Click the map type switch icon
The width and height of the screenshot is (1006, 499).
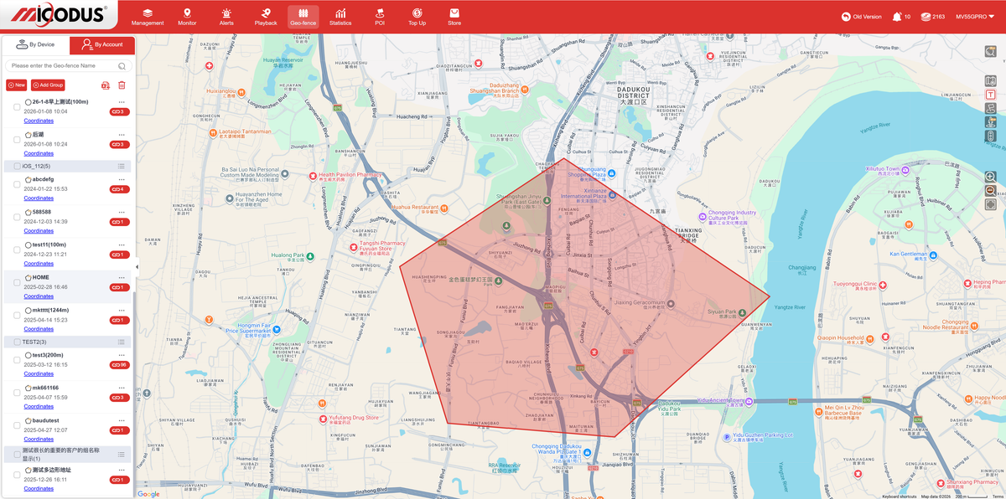pyautogui.click(x=991, y=81)
